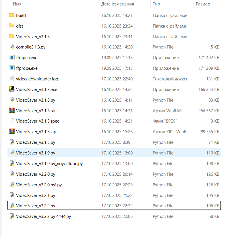Click the blank VideoSaver_v3.1.3.spec file icon
Screen dimensions: 232x236
(x=12, y=121)
